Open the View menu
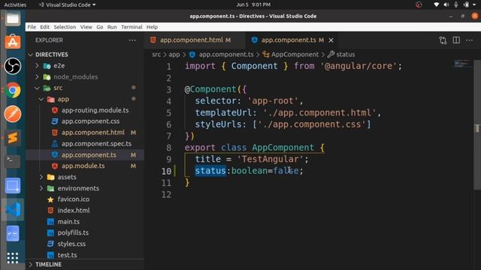Image resolution: width=481 pixels, height=270 pixels. point(86,27)
